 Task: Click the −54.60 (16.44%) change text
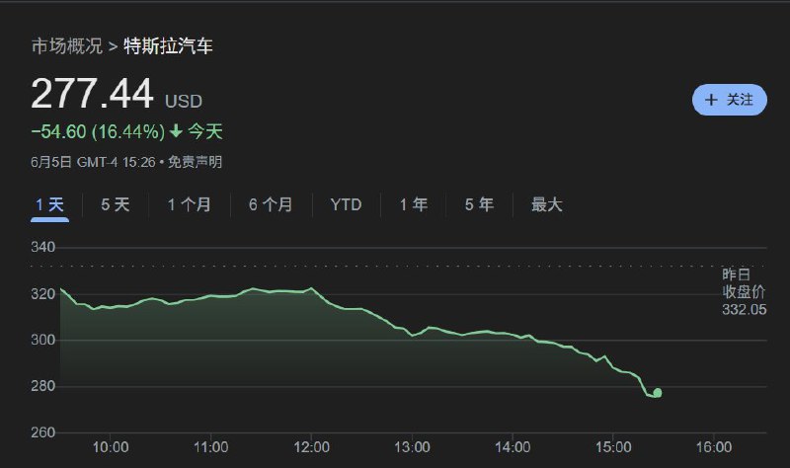[x=98, y=131]
